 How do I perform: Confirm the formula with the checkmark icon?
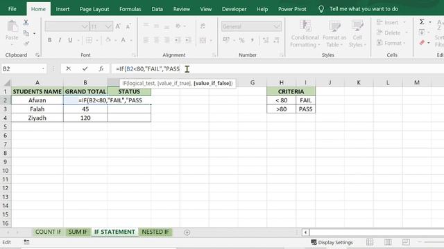click(x=85, y=68)
